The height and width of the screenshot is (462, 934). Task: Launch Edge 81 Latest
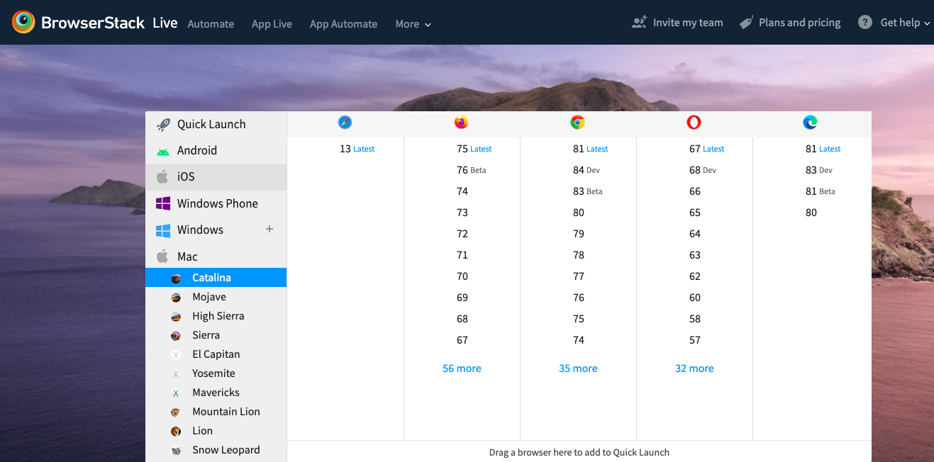pyautogui.click(x=823, y=149)
